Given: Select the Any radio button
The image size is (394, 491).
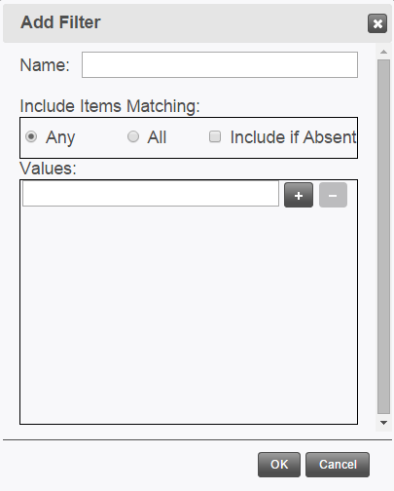Looking at the screenshot, I should 31,136.
